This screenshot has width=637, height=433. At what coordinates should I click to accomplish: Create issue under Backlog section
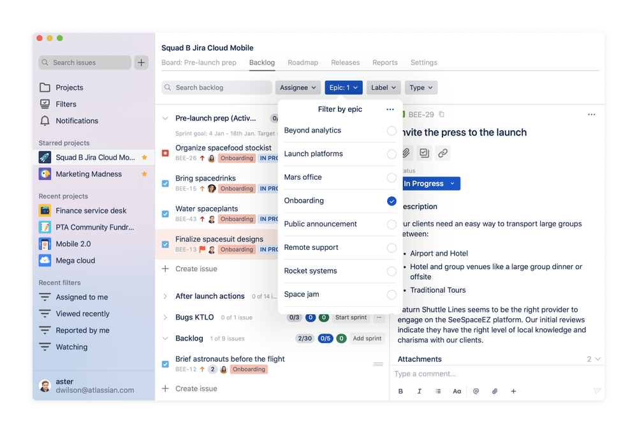tap(190, 389)
